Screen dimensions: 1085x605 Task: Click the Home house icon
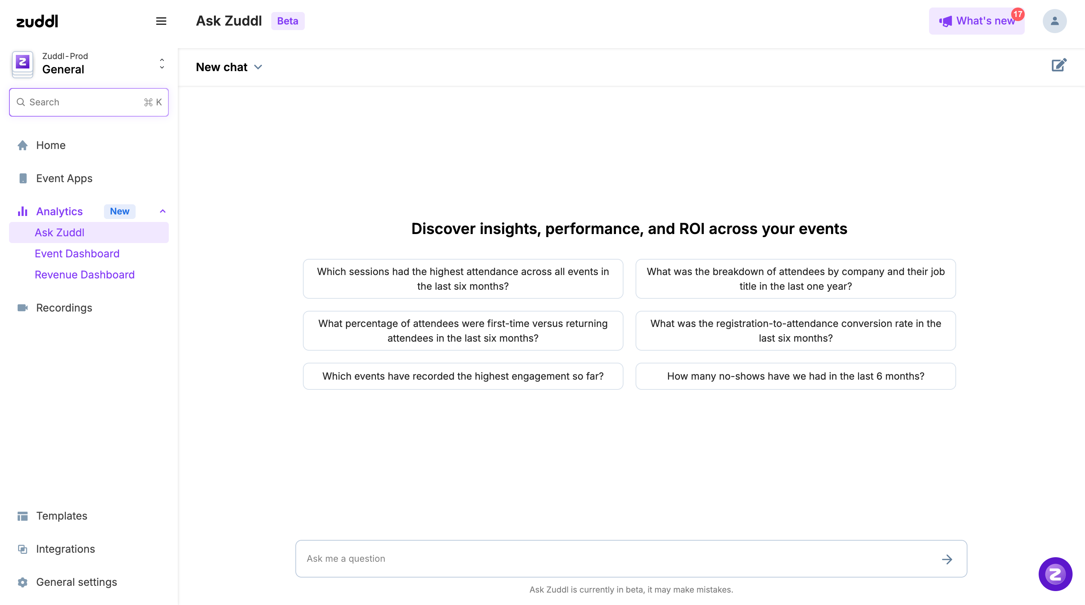tap(23, 145)
